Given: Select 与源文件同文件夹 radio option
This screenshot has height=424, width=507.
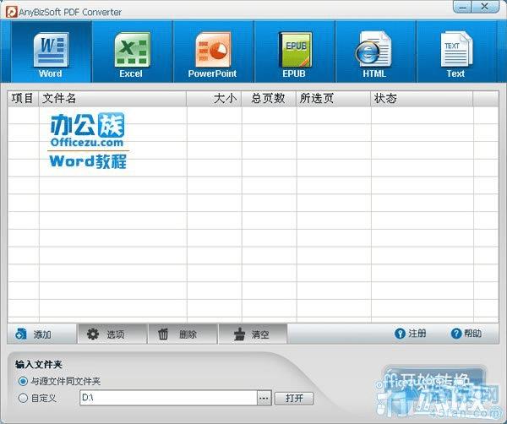Looking at the screenshot, I should [59, 381].
